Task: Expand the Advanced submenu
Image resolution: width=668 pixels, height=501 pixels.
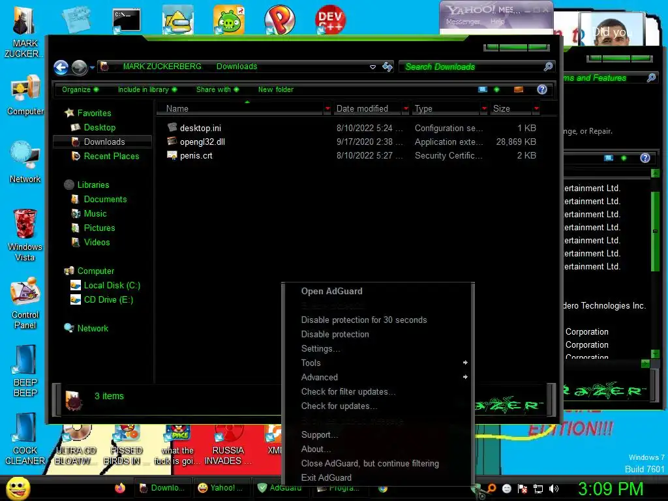Action: [378, 378]
